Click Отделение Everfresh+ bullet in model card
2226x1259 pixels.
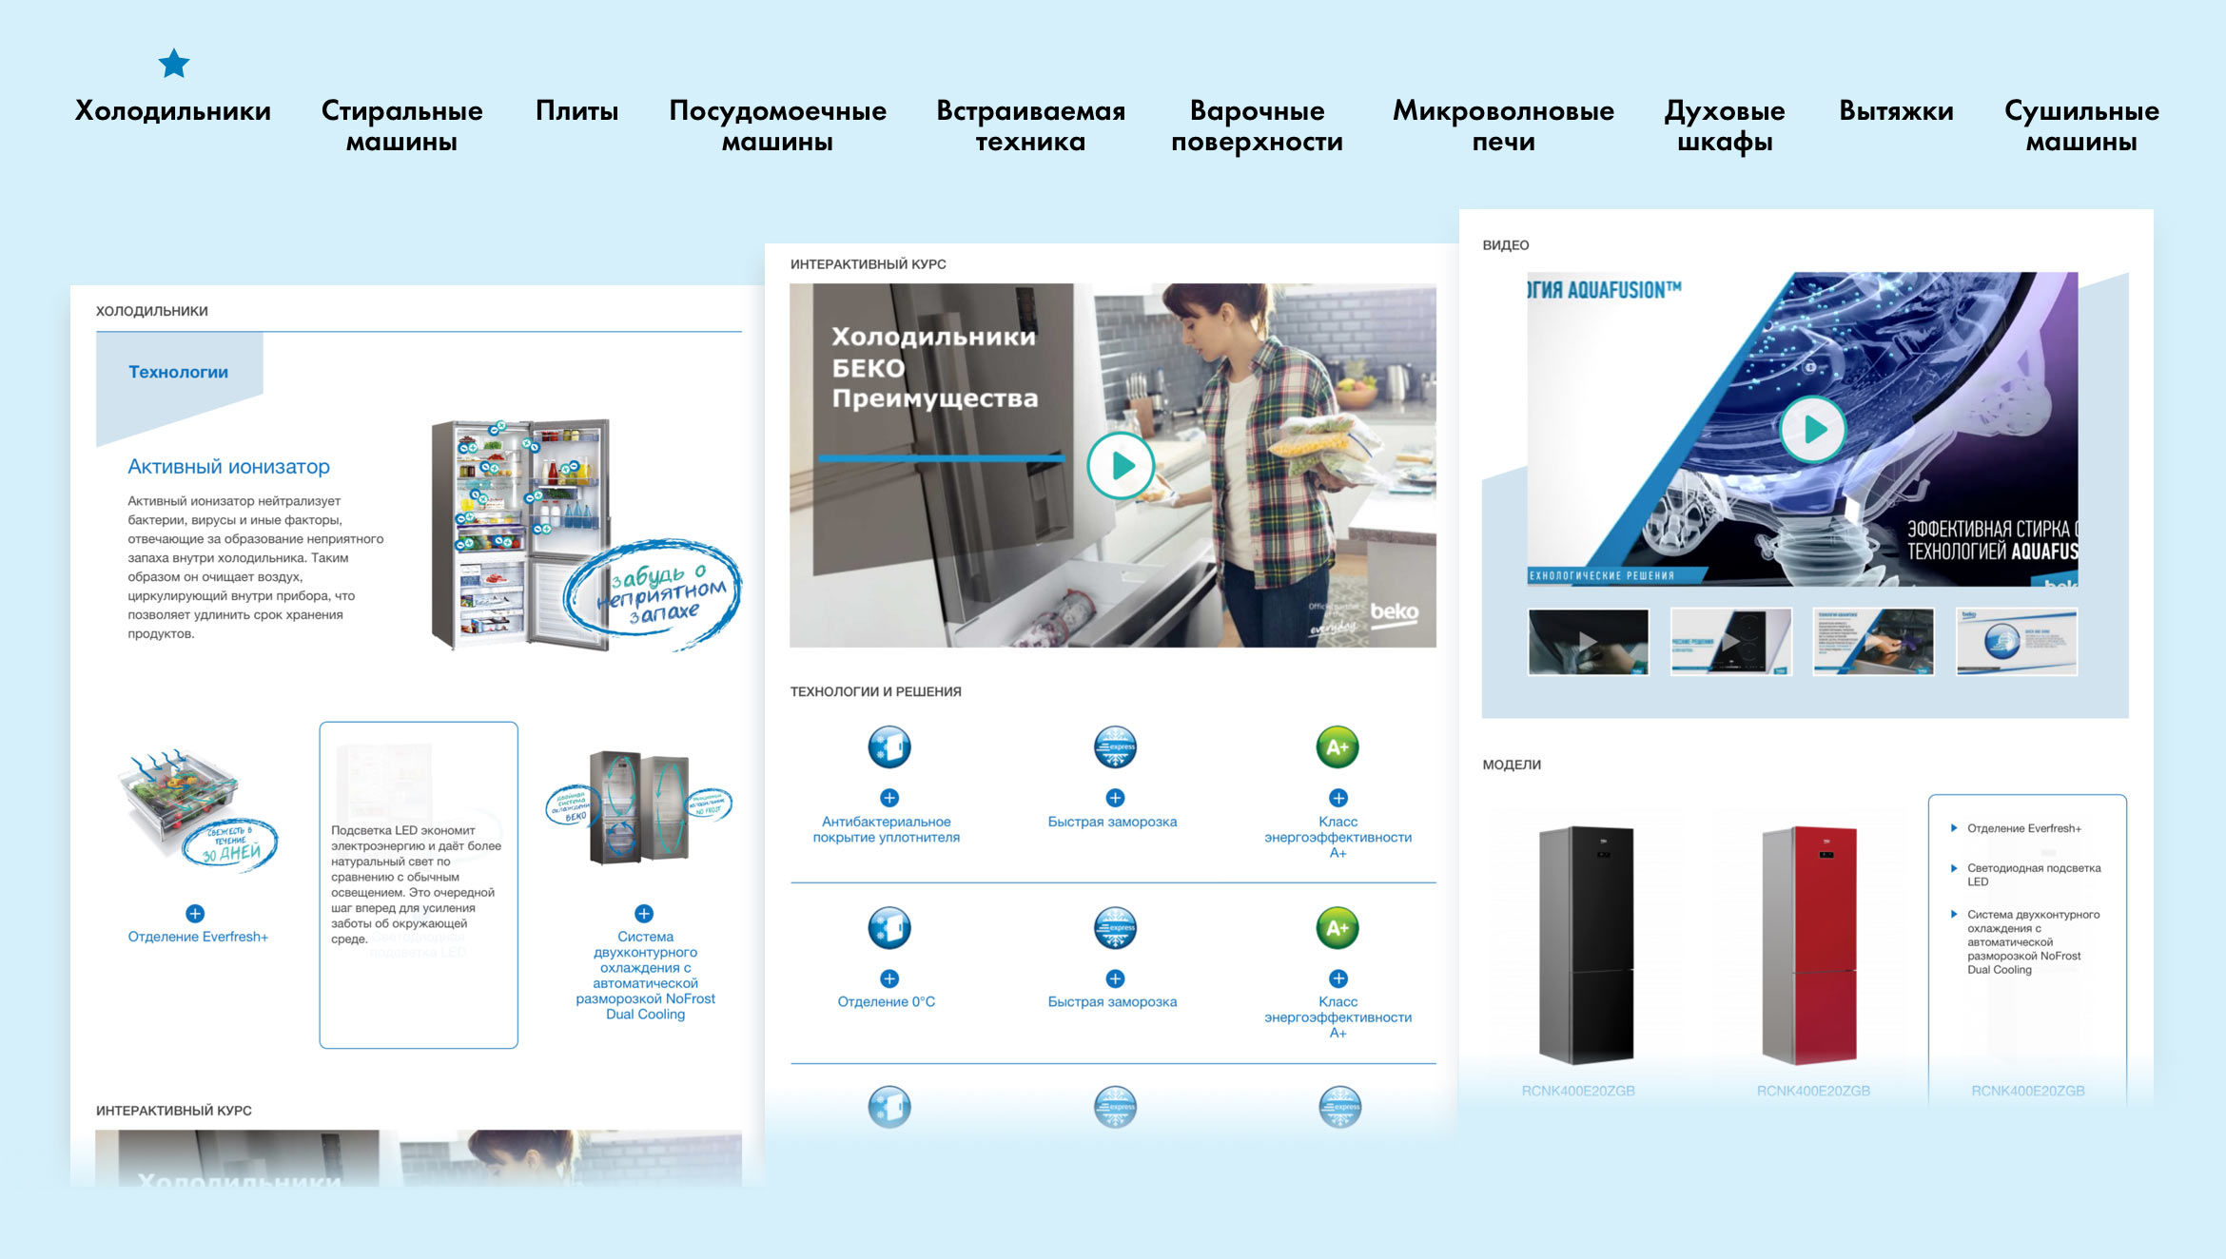point(2023,828)
